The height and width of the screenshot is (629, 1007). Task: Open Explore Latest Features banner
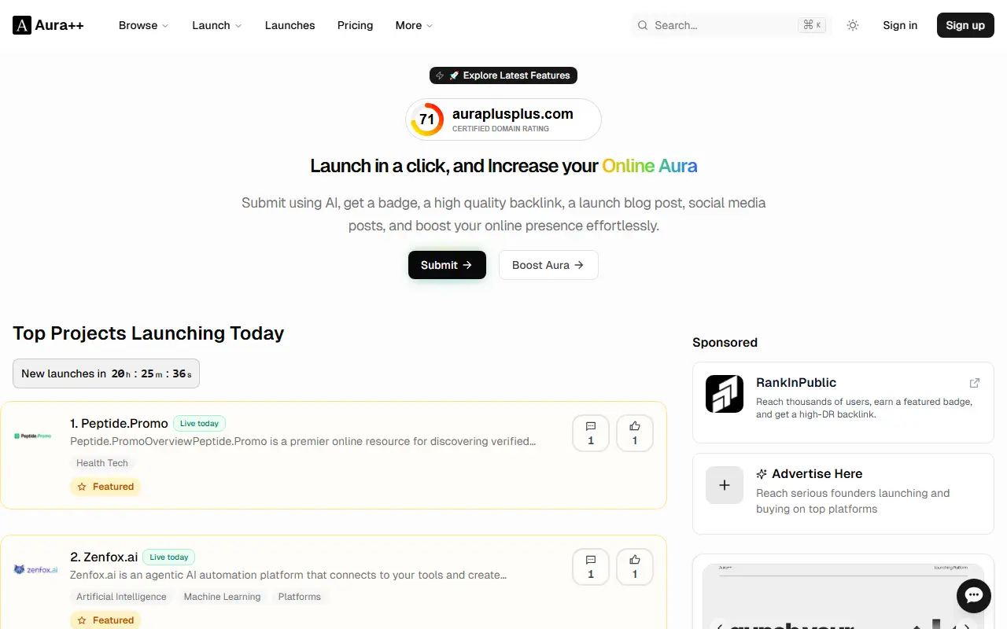pos(503,75)
